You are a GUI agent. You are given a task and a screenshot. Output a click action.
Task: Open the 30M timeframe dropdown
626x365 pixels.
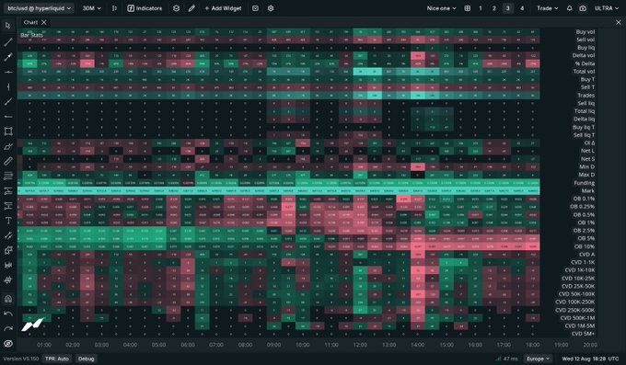coord(91,8)
